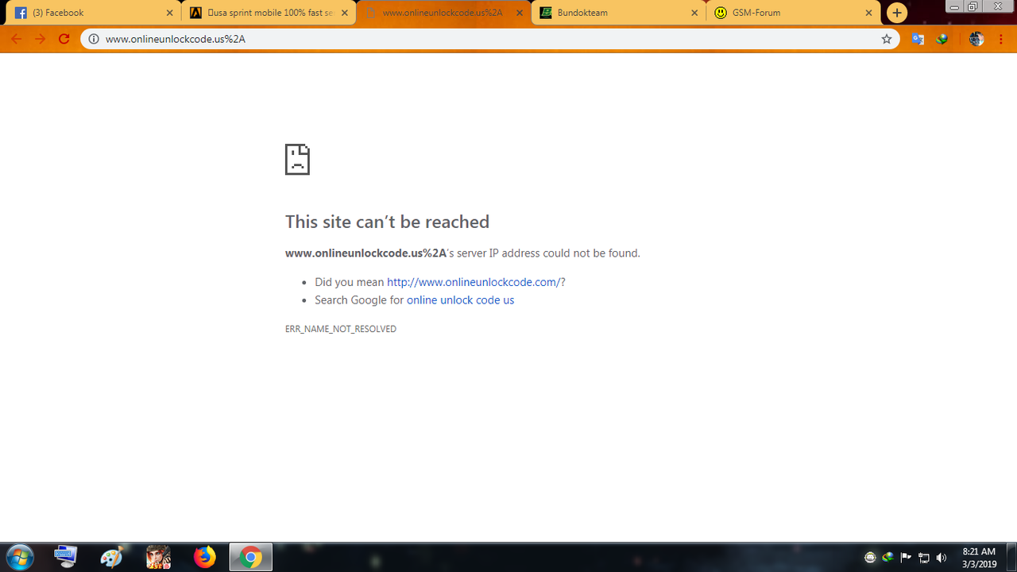The width and height of the screenshot is (1017, 572).
Task: Click the address bar URL field
Action: tap(489, 39)
